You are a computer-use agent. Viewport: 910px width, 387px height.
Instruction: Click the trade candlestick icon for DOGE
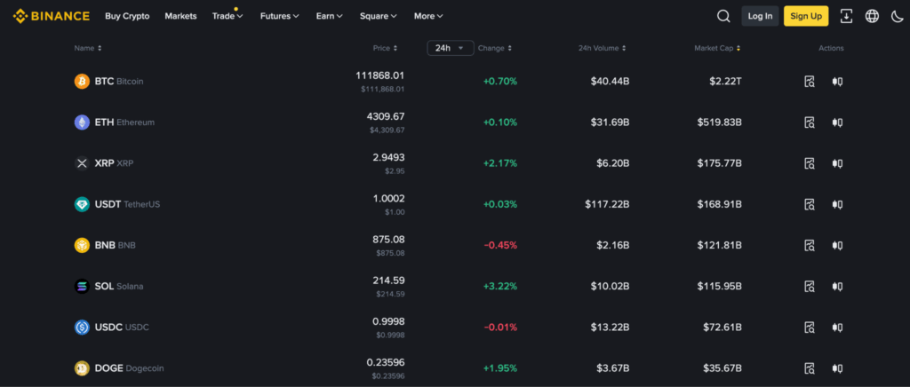[836, 367]
